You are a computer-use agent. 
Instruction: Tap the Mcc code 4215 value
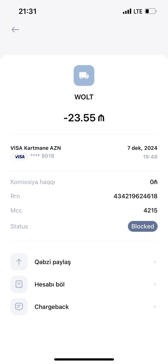pyautogui.click(x=151, y=210)
